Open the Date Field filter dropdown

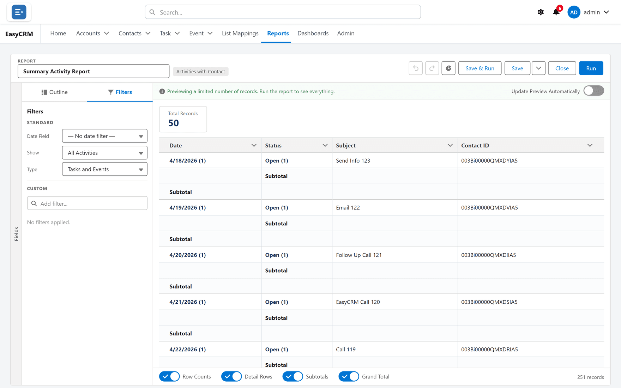105,136
